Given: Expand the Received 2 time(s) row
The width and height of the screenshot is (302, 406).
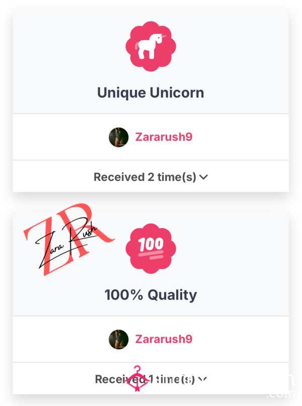Looking at the screenshot, I should pos(150,176).
